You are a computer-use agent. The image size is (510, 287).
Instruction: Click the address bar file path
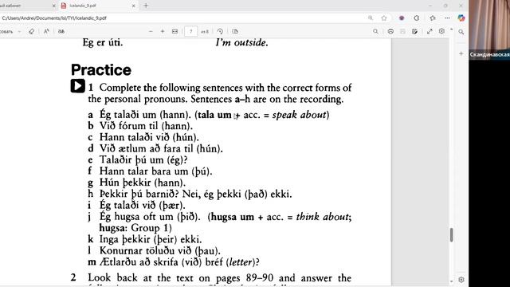(54, 18)
